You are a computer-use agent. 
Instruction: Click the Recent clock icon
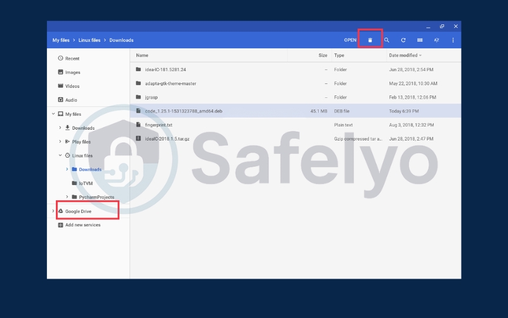60,58
